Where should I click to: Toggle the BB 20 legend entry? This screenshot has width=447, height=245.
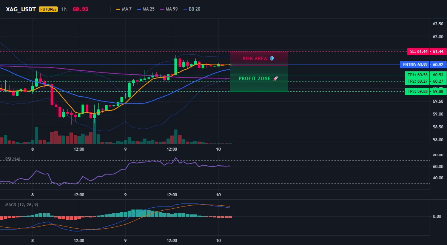tap(192, 9)
